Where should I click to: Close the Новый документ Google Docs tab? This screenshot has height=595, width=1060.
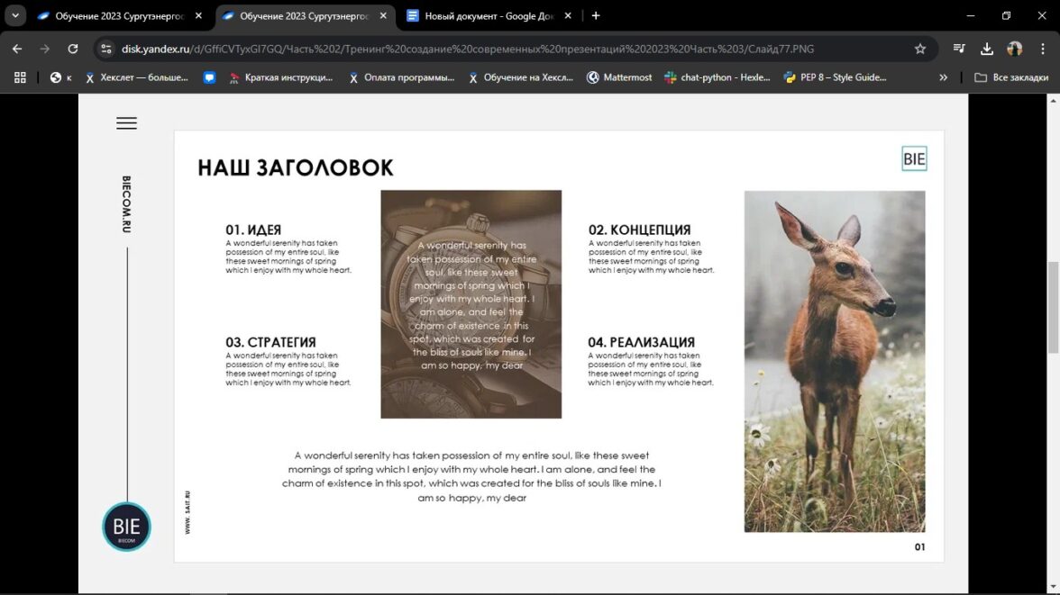coord(568,15)
